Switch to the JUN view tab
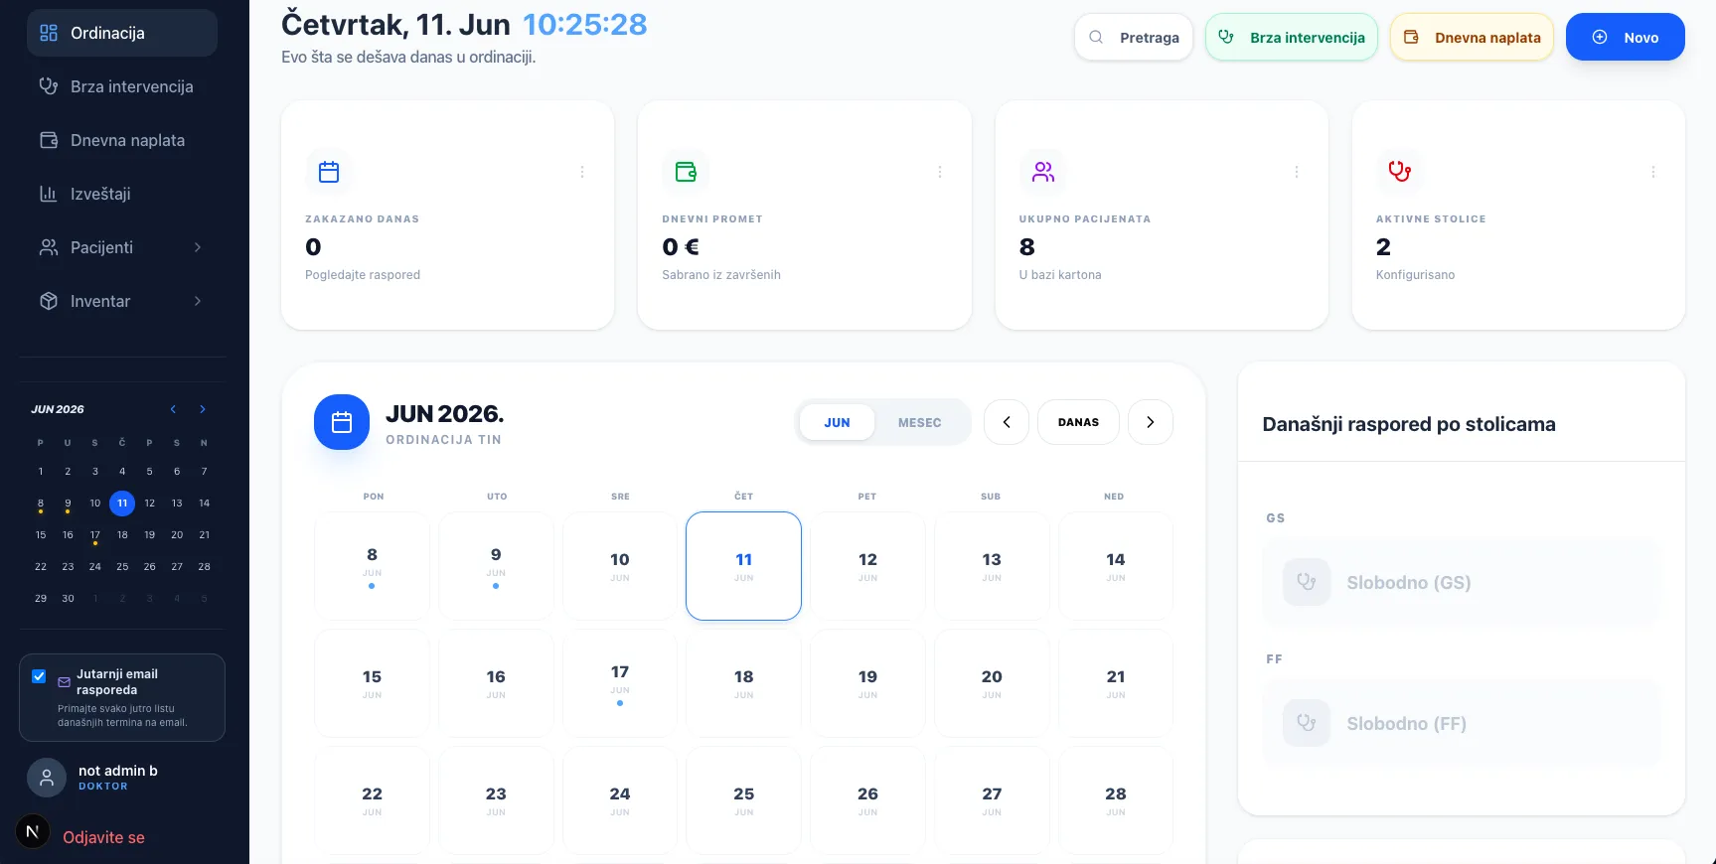 pyautogui.click(x=837, y=422)
